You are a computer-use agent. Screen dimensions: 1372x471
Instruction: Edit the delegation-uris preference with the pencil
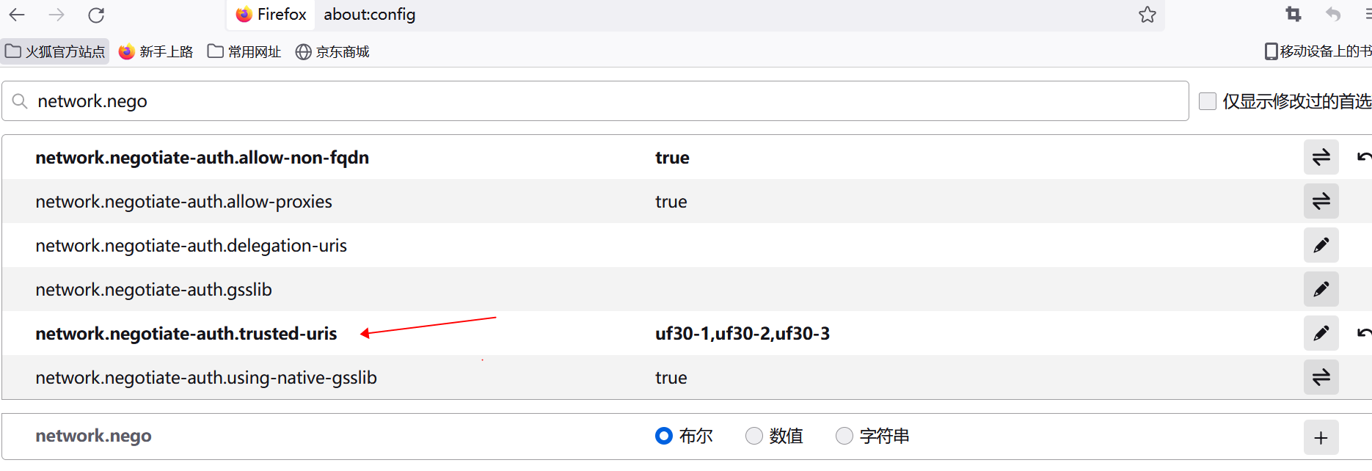click(x=1321, y=245)
